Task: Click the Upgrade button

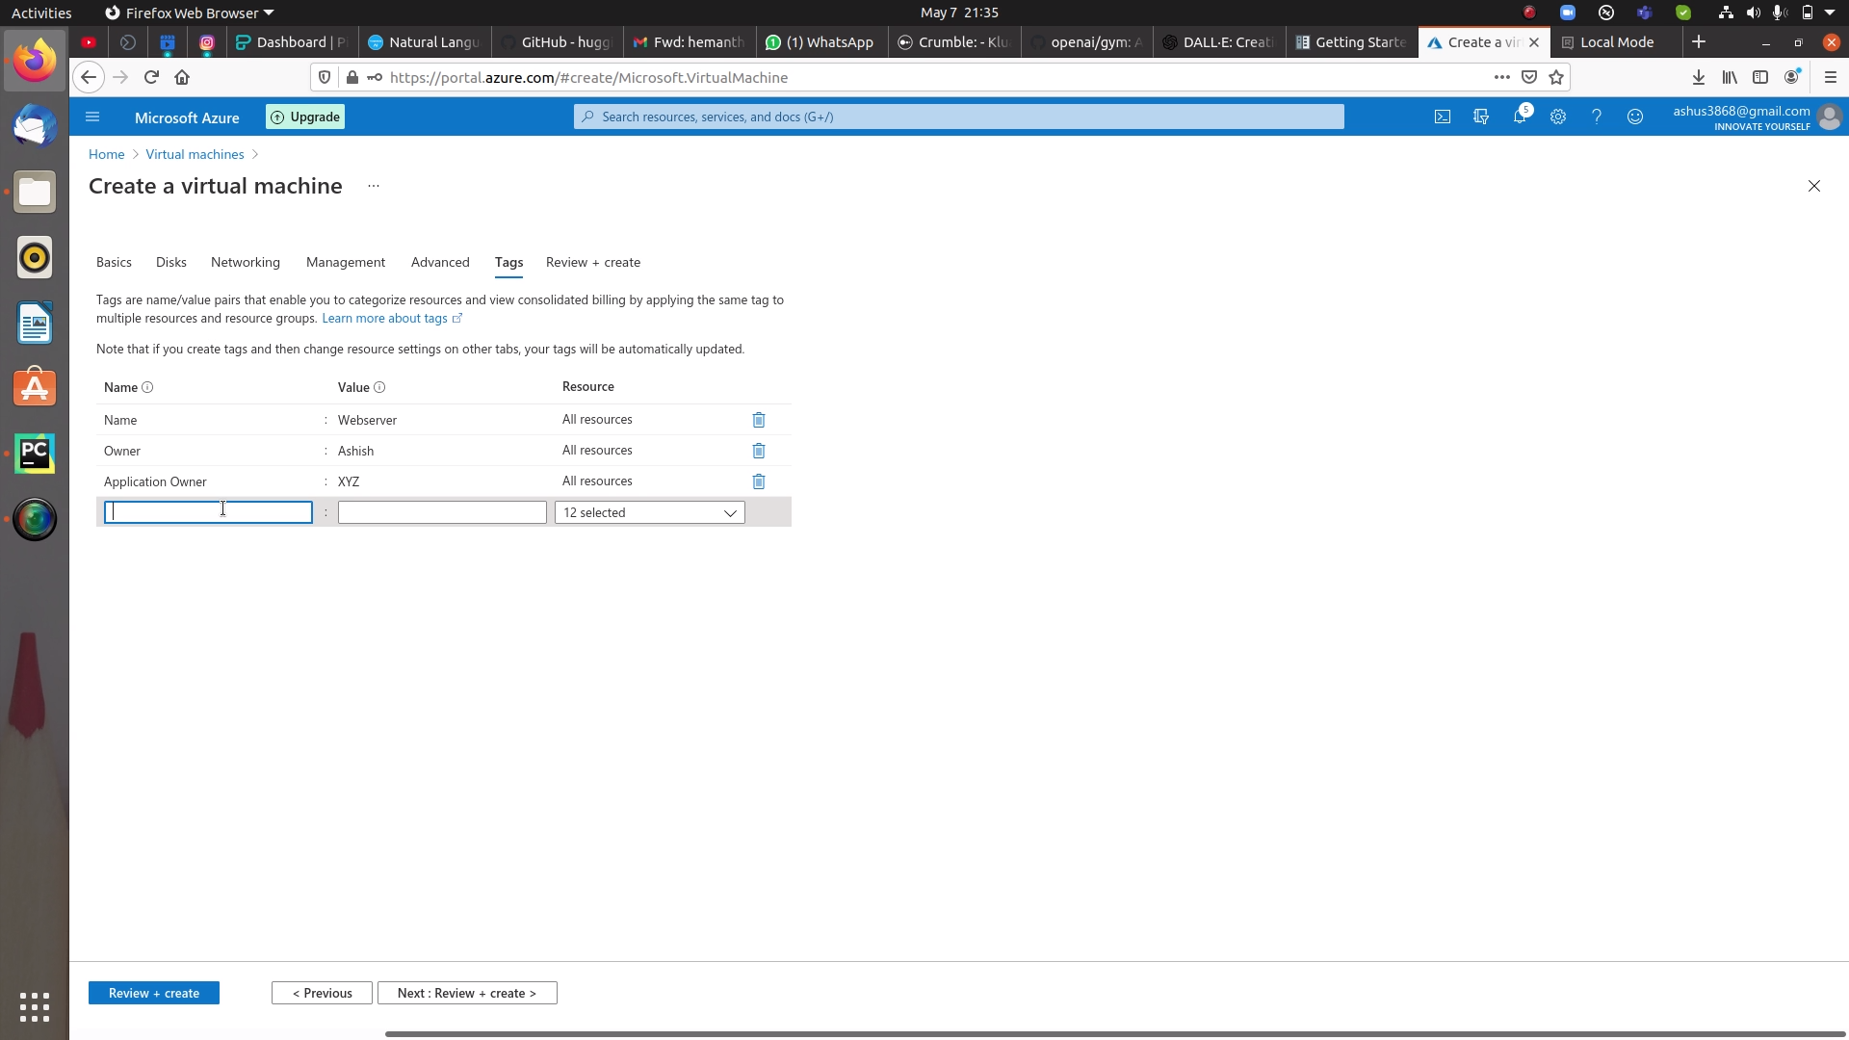Action: point(304,117)
